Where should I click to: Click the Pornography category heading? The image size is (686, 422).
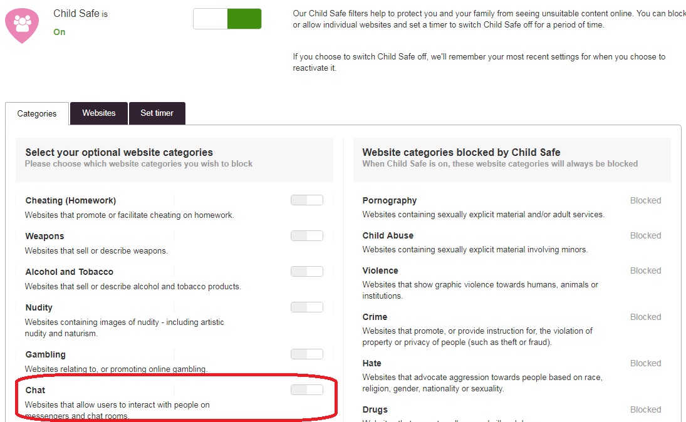[x=389, y=200]
